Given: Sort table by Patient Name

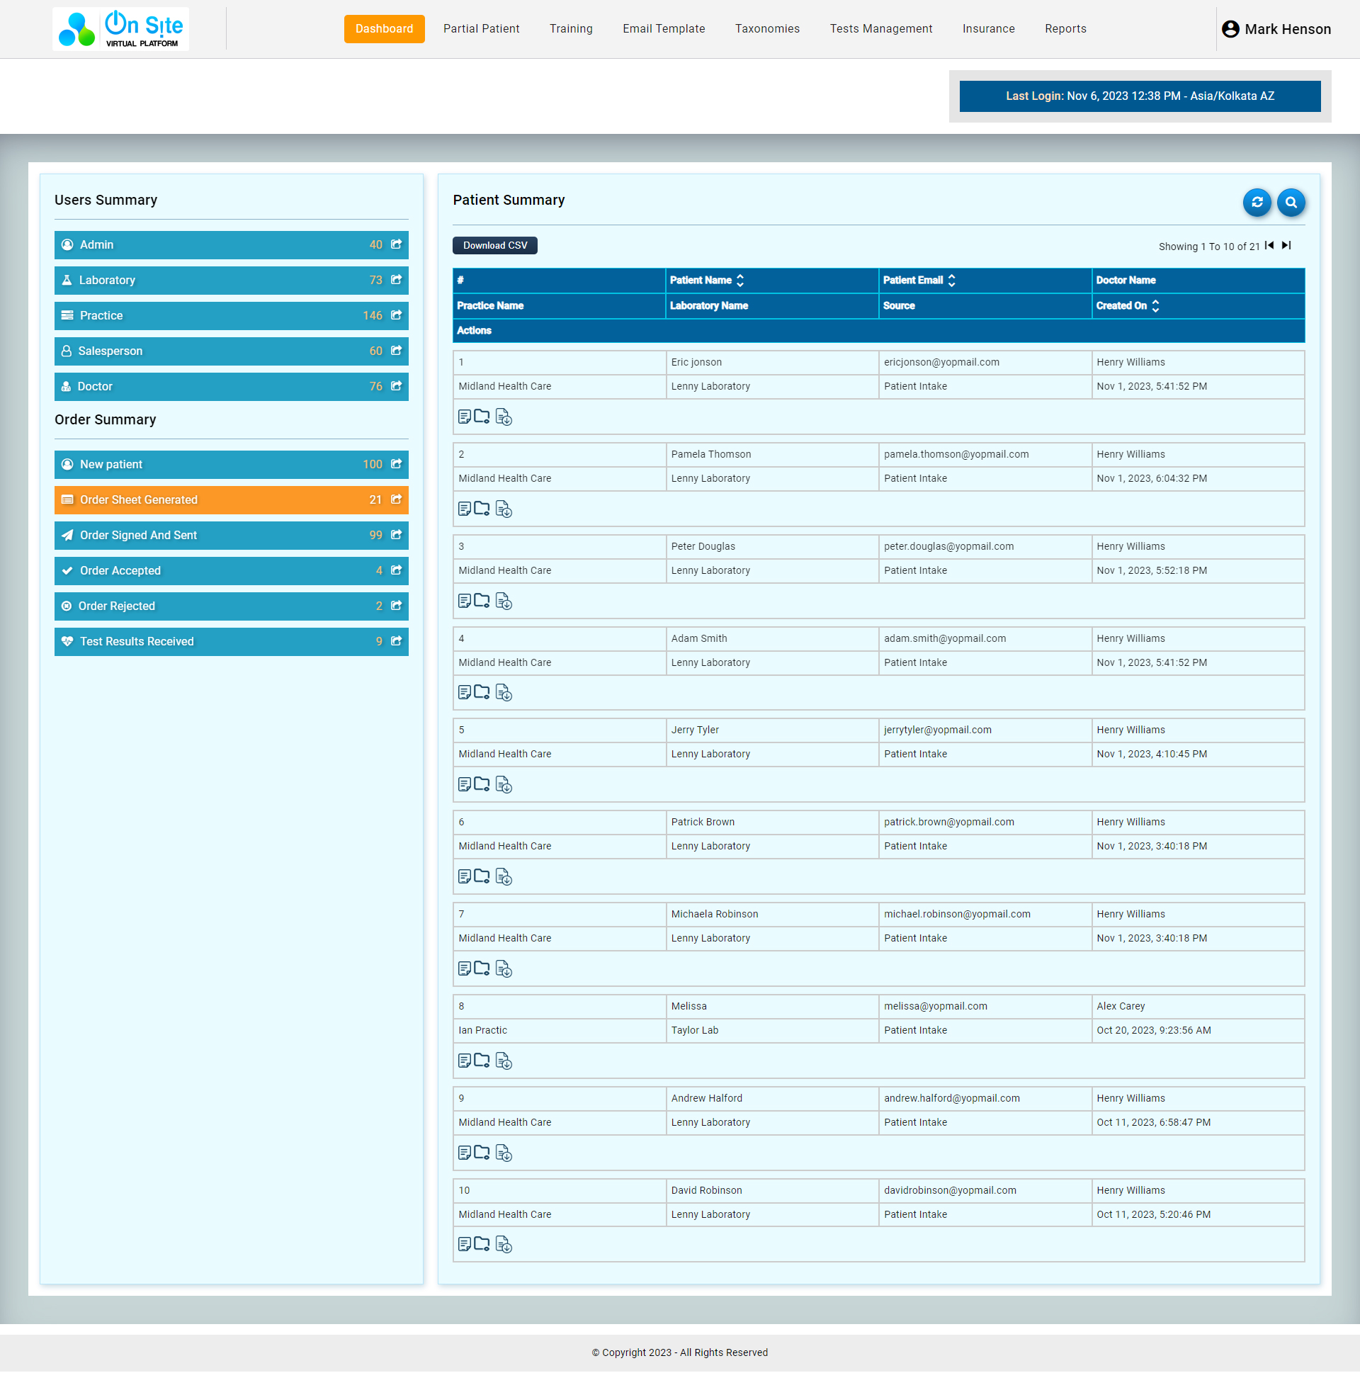Looking at the screenshot, I should point(739,281).
